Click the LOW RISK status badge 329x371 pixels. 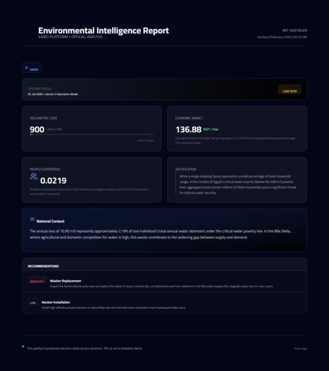pyautogui.click(x=289, y=89)
